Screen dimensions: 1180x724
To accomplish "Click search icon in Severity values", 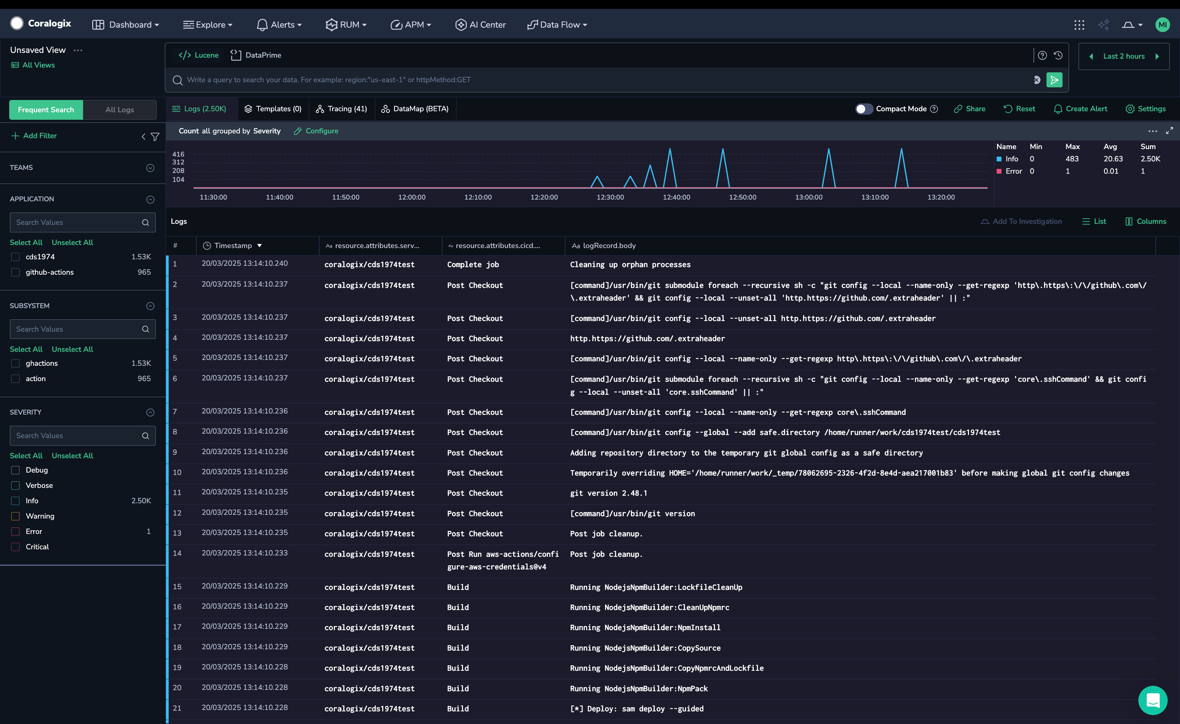I will click(x=146, y=436).
